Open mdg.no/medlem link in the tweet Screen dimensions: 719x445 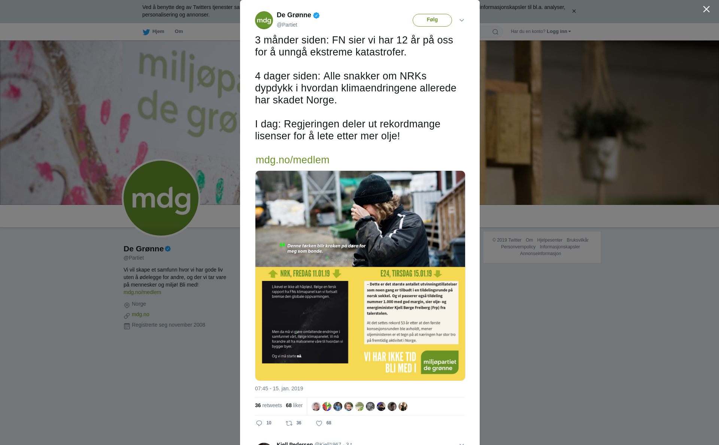(292, 160)
